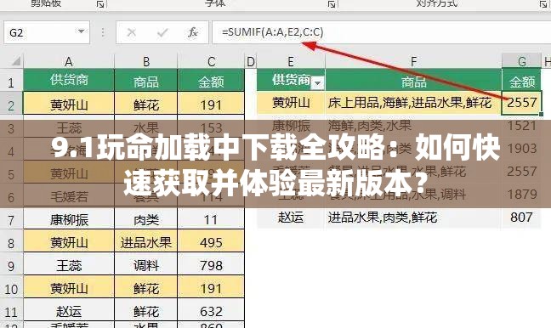The height and width of the screenshot is (328, 551).
Task: Click the Name Box showing G2
Action: (47, 32)
